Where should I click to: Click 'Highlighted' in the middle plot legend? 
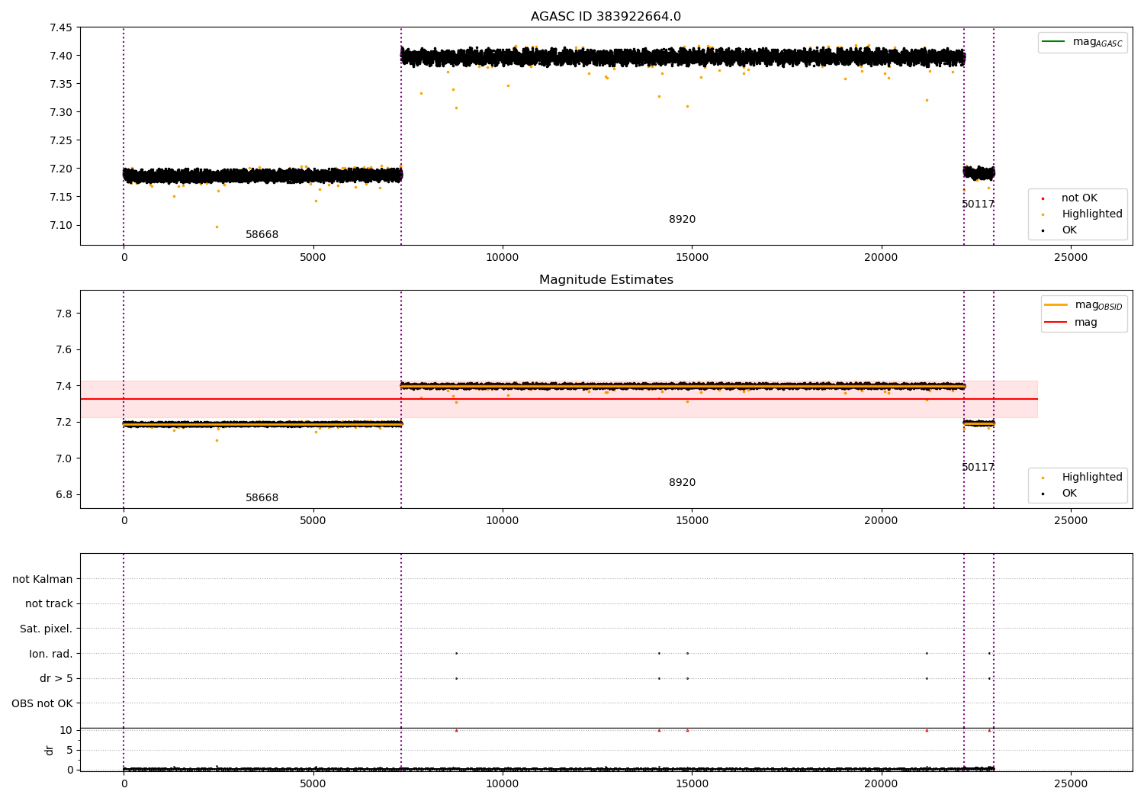pyautogui.click(x=1082, y=478)
